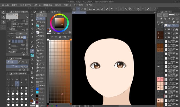The width and height of the screenshot is (180, 107).
Task: Select the Fill bucket tool
Action: (32, 78)
